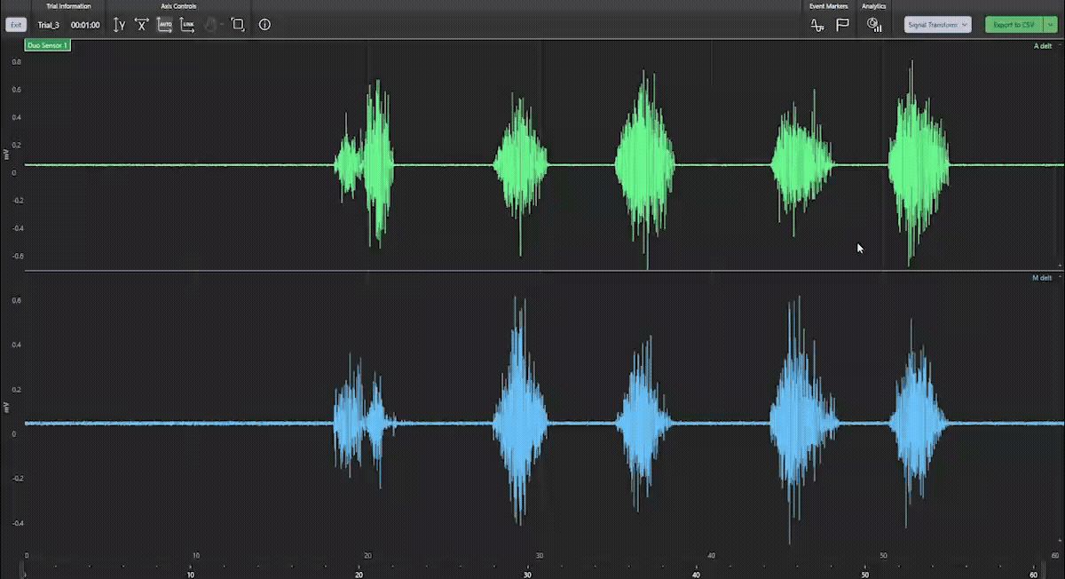
Task: Open the Signal Transforms dropdown
Action: click(937, 25)
